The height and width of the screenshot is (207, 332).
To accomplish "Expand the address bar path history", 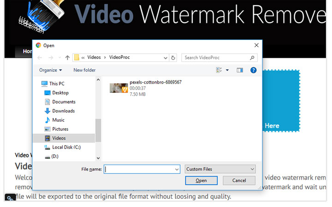I will 166,58.
